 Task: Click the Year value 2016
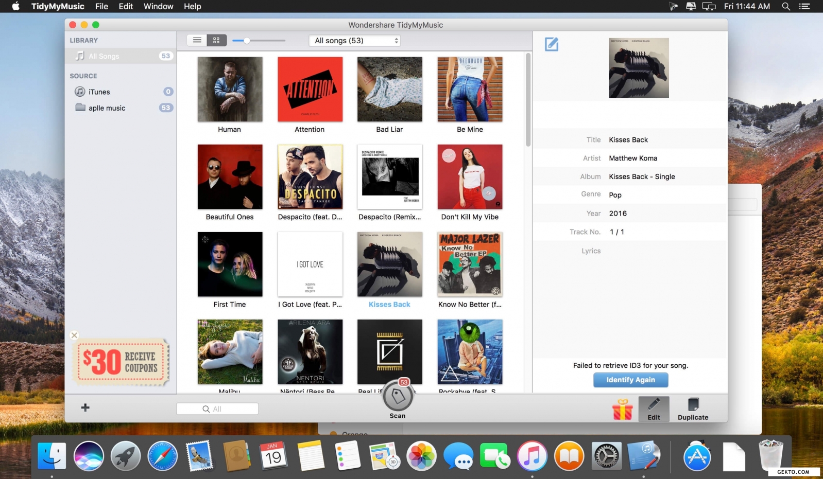618,214
